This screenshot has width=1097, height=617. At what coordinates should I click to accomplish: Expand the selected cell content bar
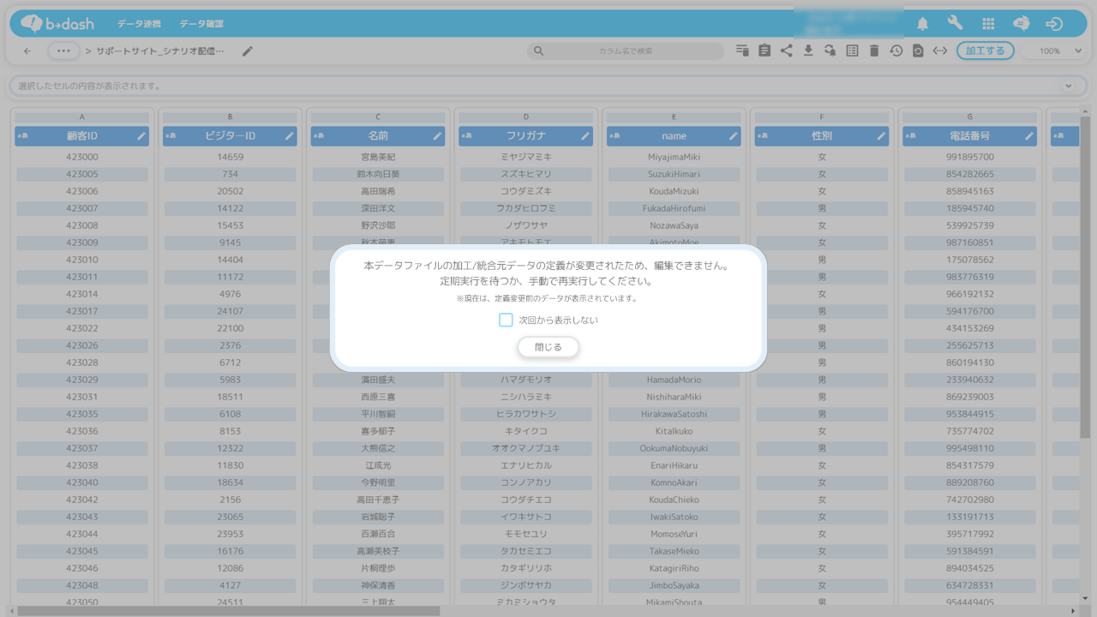1068,86
